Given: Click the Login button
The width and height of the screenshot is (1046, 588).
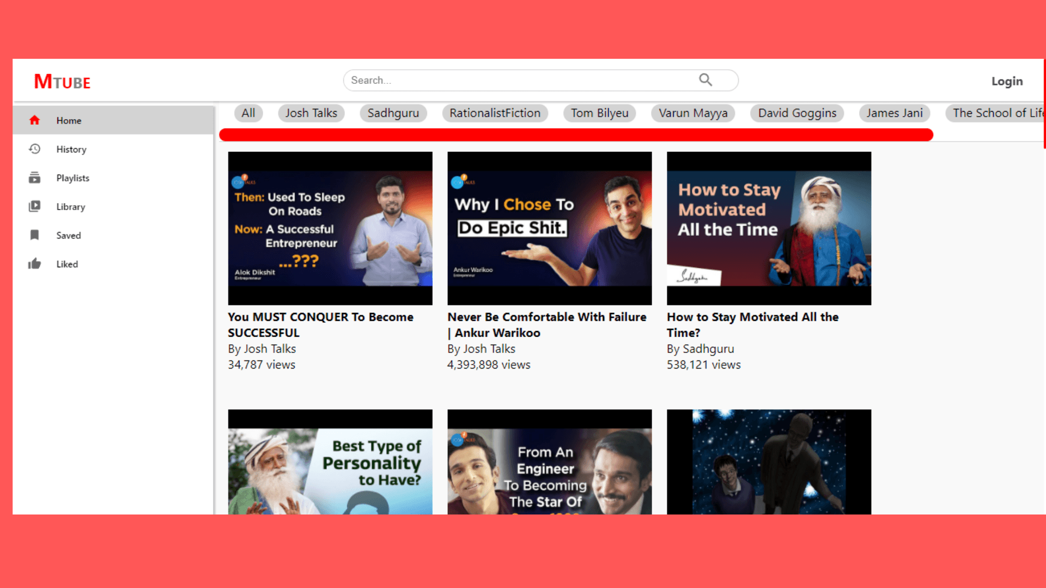Looking at the screenshot, I should coord(1006,81).
